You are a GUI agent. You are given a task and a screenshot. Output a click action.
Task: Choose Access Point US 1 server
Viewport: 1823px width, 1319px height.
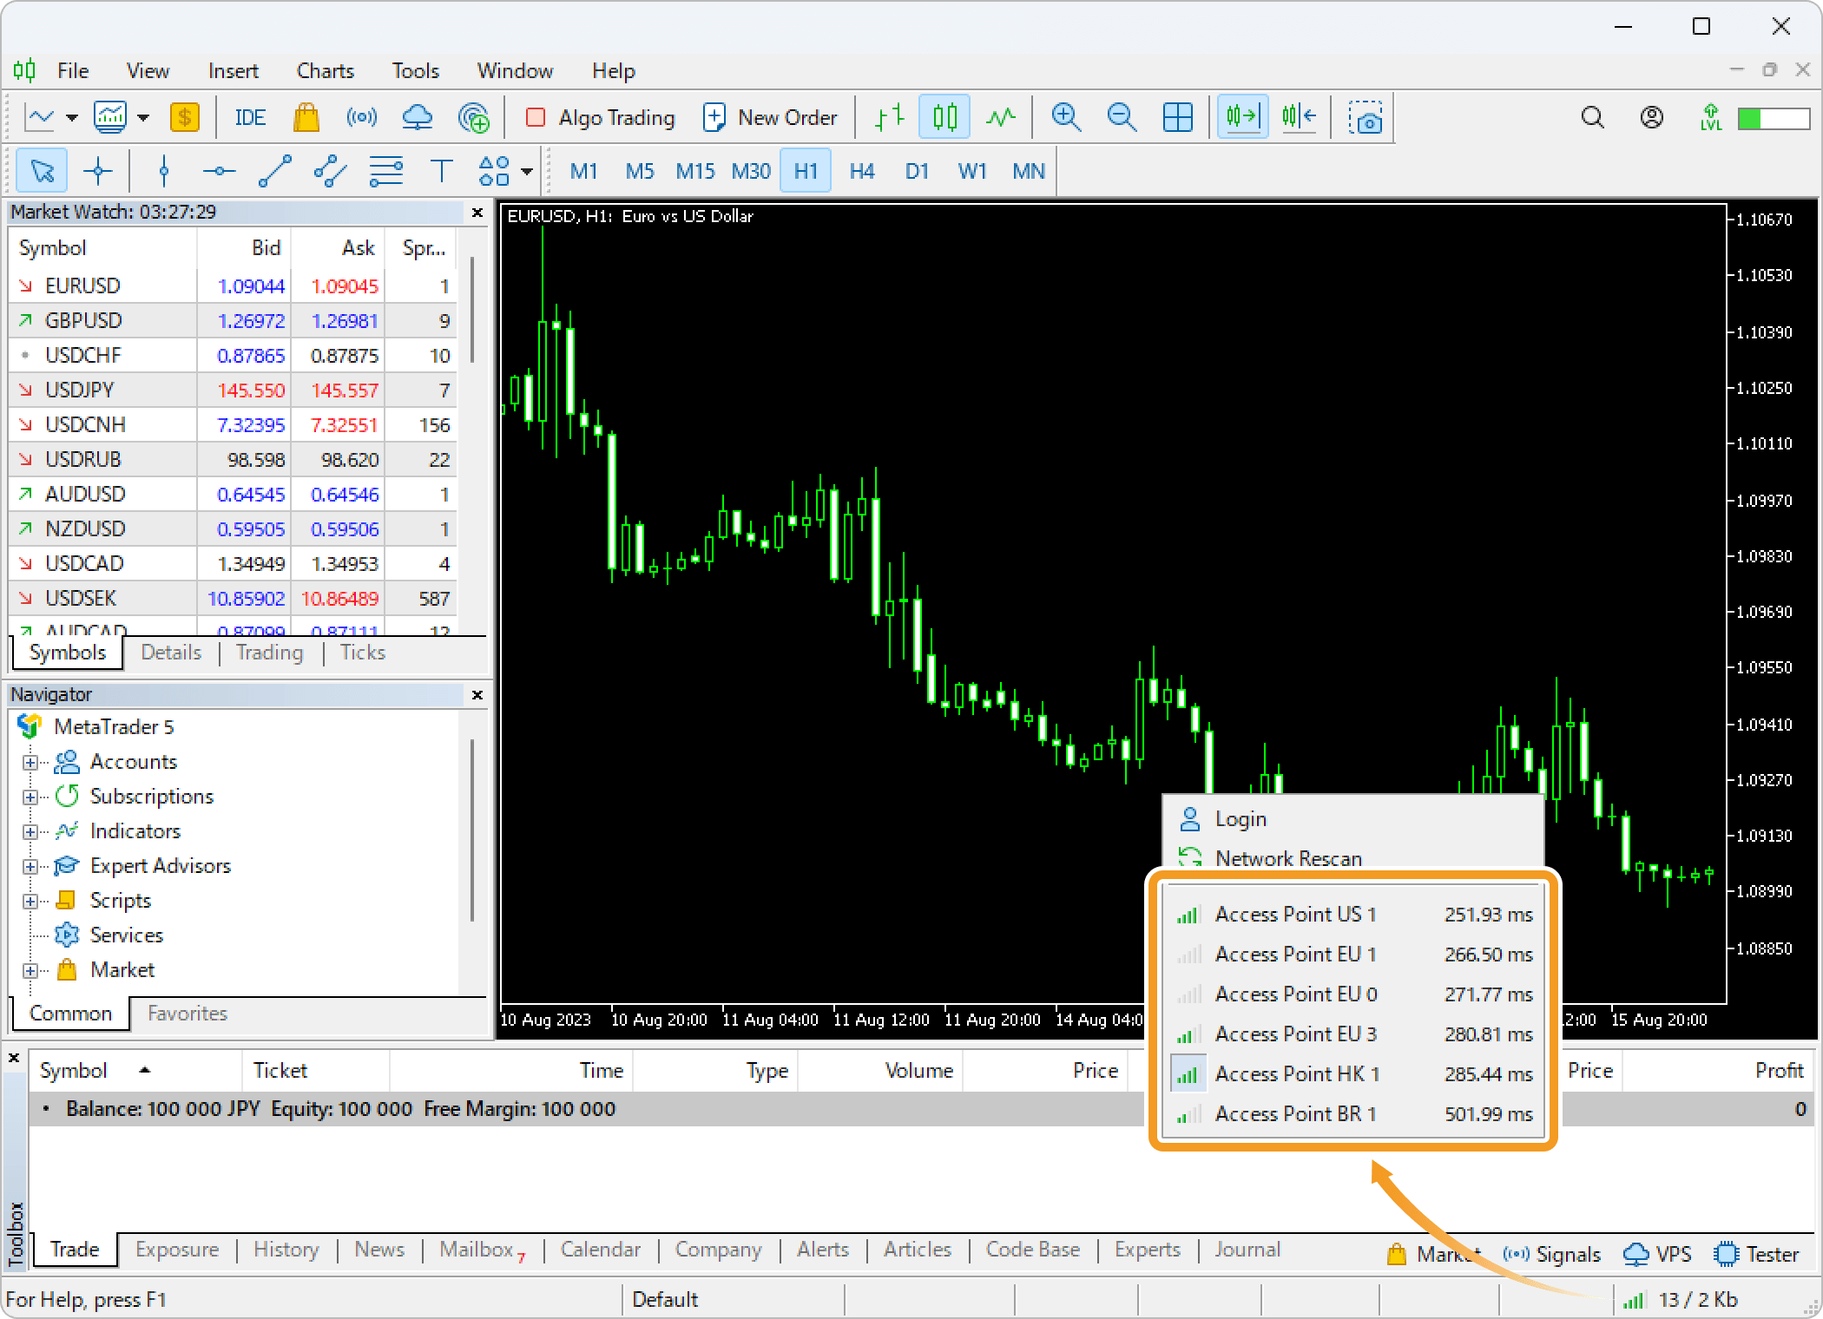pos(1294,914)
